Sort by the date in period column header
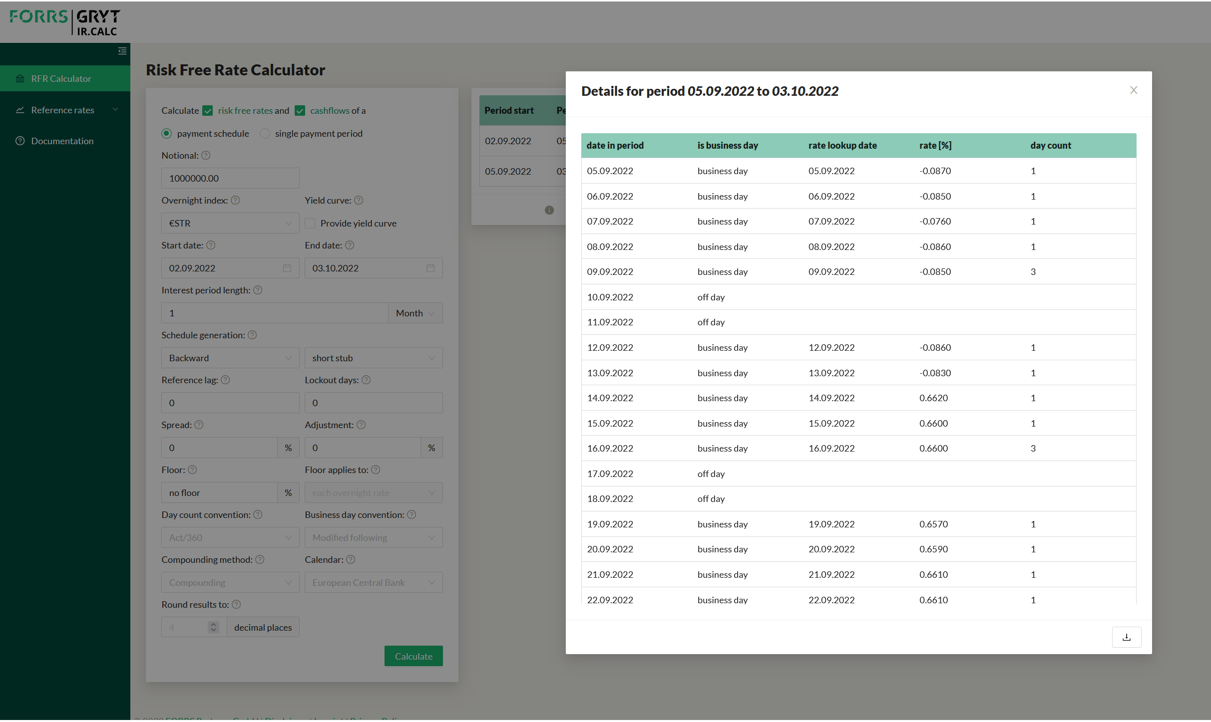The height and width of the screenshot is (722, 1211). pyautogui.click(x=615, y=145)
